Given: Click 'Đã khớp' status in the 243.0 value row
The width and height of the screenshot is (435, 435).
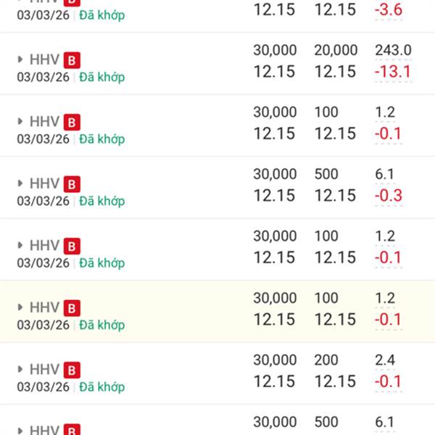Looking at the screenshot, I should coord(101,77).
